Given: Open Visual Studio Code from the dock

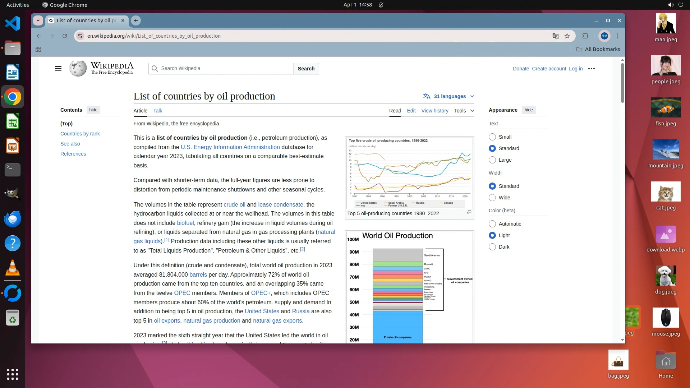Looking at the screenshot, I should click(x=13, y=24).
